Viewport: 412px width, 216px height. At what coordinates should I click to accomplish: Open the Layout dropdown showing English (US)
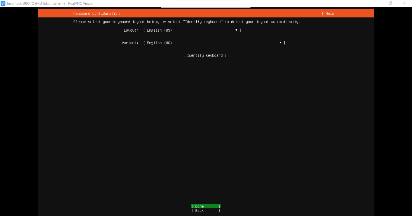[x=192, y=30]
